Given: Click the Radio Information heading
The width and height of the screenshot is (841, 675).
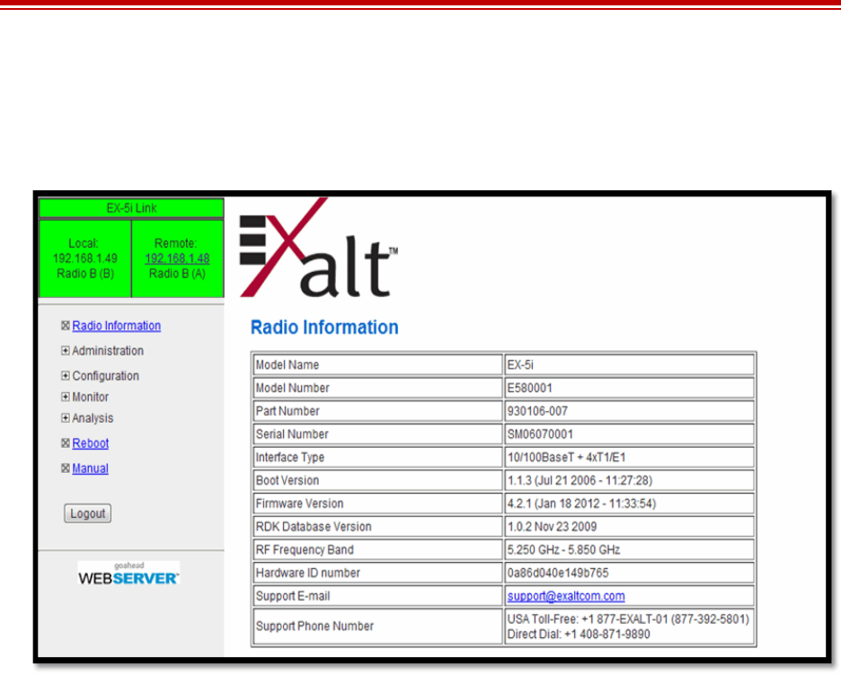Looking at the screenshot, I should coord(324,328).
